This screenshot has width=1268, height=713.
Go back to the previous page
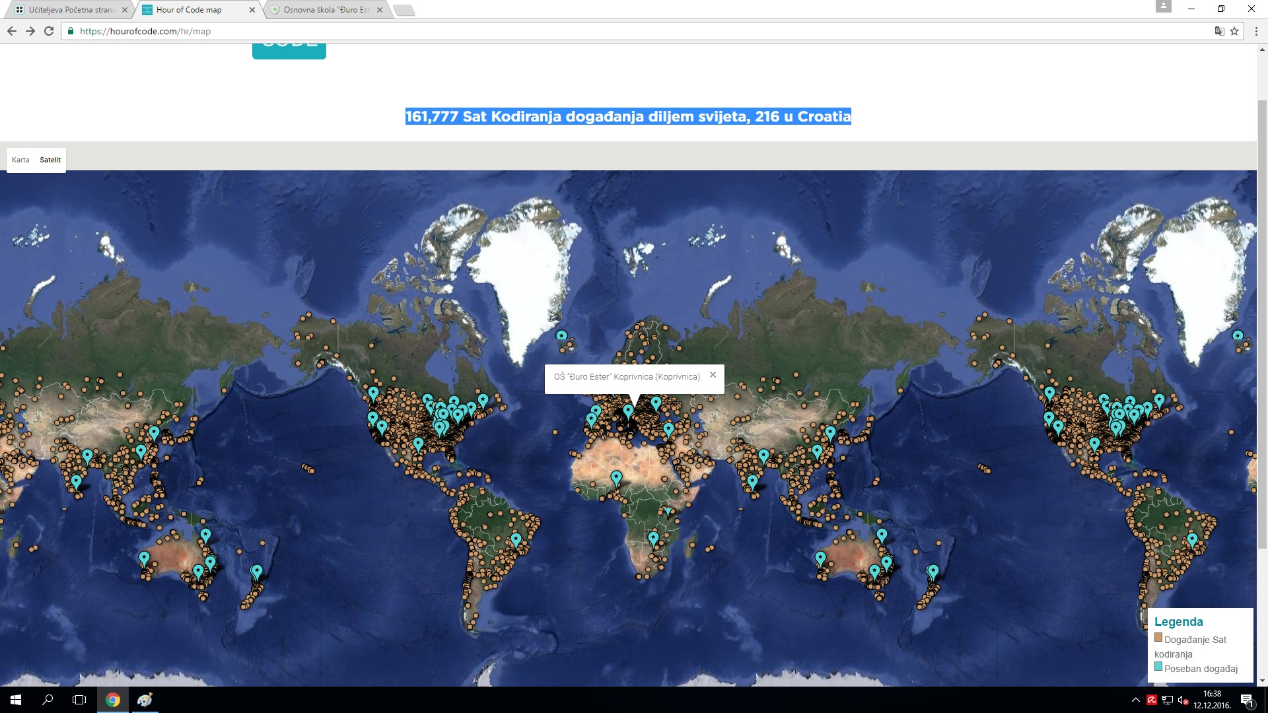pos(12,31)
